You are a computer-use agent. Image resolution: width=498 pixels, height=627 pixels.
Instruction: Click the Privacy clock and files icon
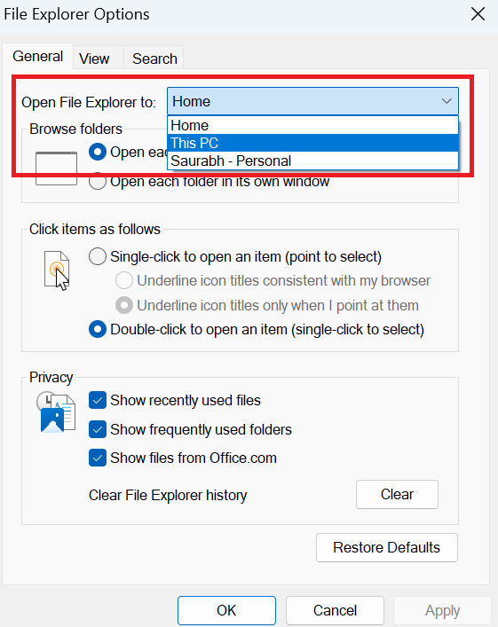point(56,411)
